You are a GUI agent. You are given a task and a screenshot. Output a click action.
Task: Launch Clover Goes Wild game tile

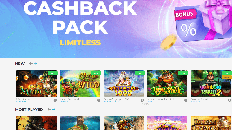coord(80,84)
